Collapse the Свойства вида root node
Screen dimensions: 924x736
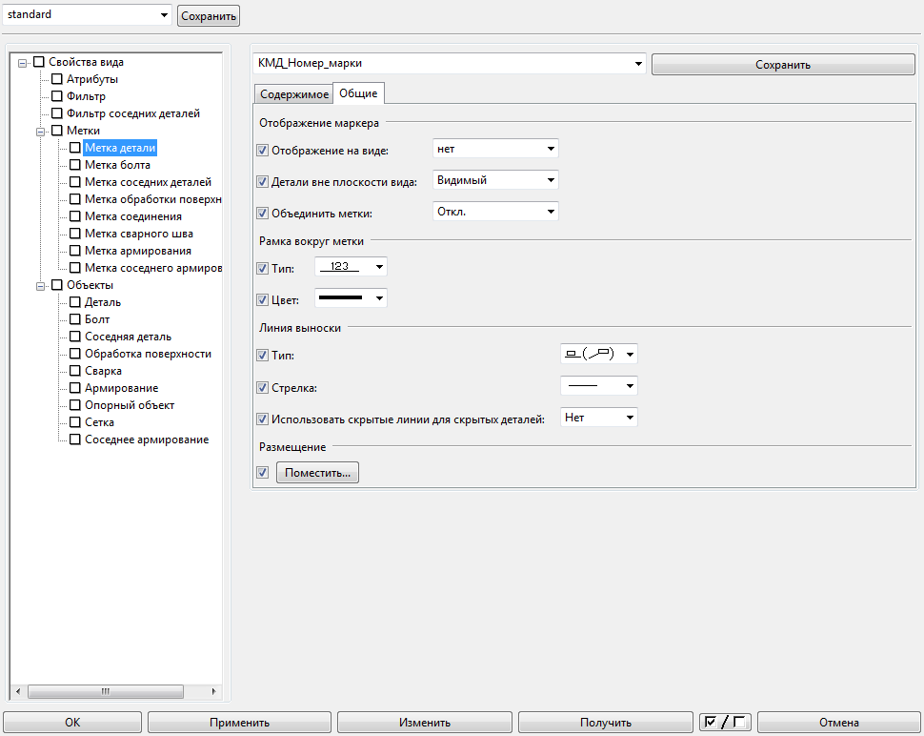(x=23, y=63)
